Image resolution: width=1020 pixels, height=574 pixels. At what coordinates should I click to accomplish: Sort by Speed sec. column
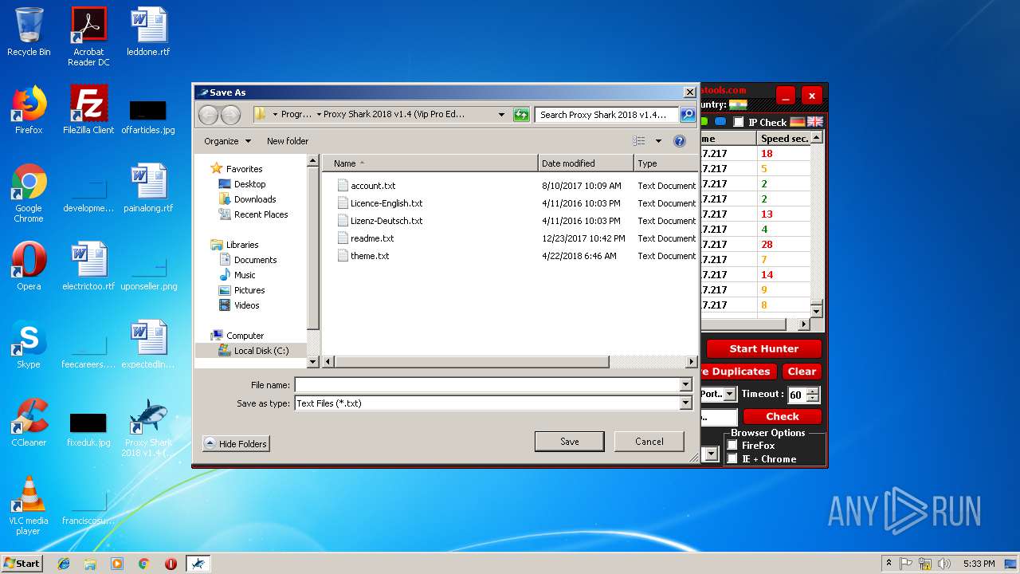point(784,139)
